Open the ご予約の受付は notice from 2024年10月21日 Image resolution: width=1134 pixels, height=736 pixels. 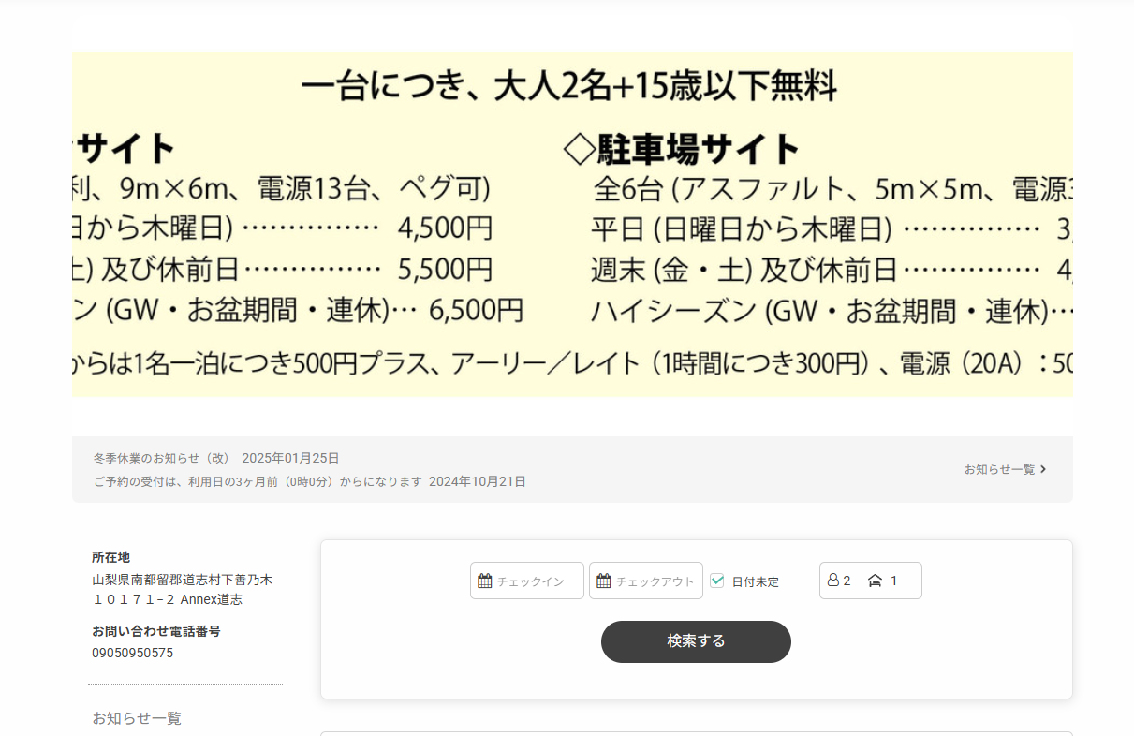[x=309, y=481]
